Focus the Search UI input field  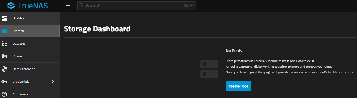coord(137,6)
